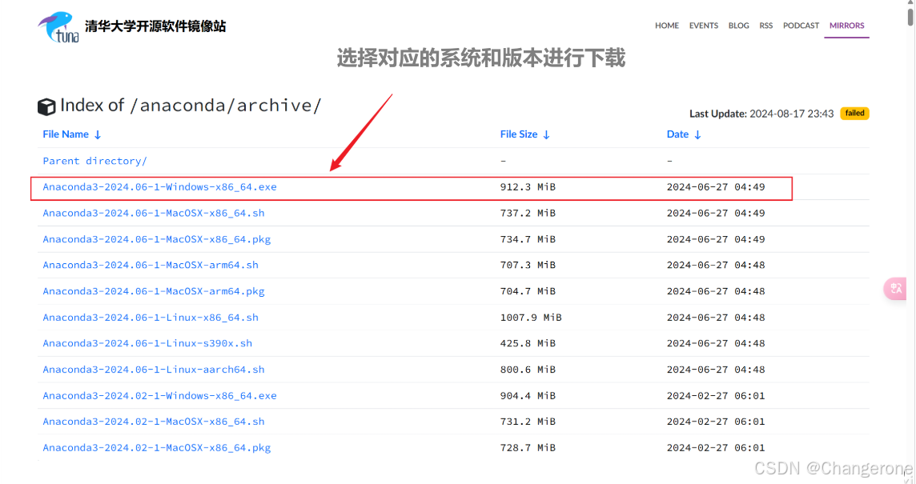This screenshot has height=484, width=916.
Task: Download Anaconda3-2024.02-1-MacOSX-x86_64.sh
Action: [x=154, y=422]
